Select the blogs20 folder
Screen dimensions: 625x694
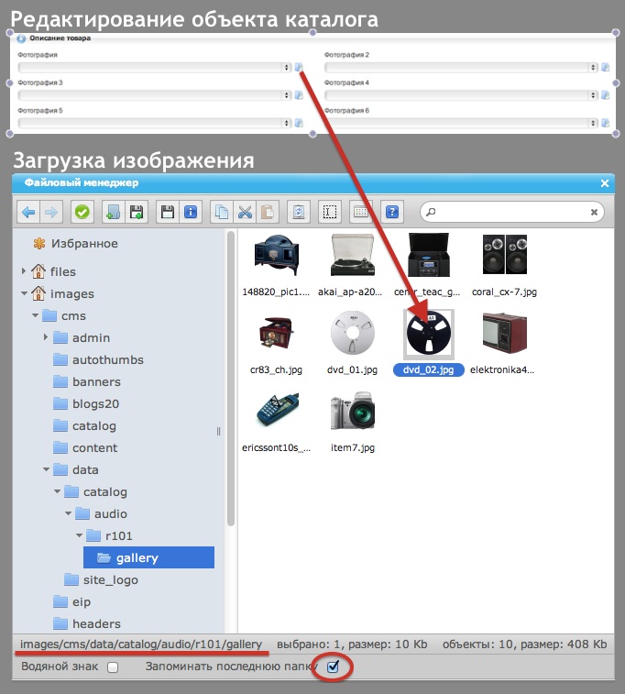click(x=86, y=403)
